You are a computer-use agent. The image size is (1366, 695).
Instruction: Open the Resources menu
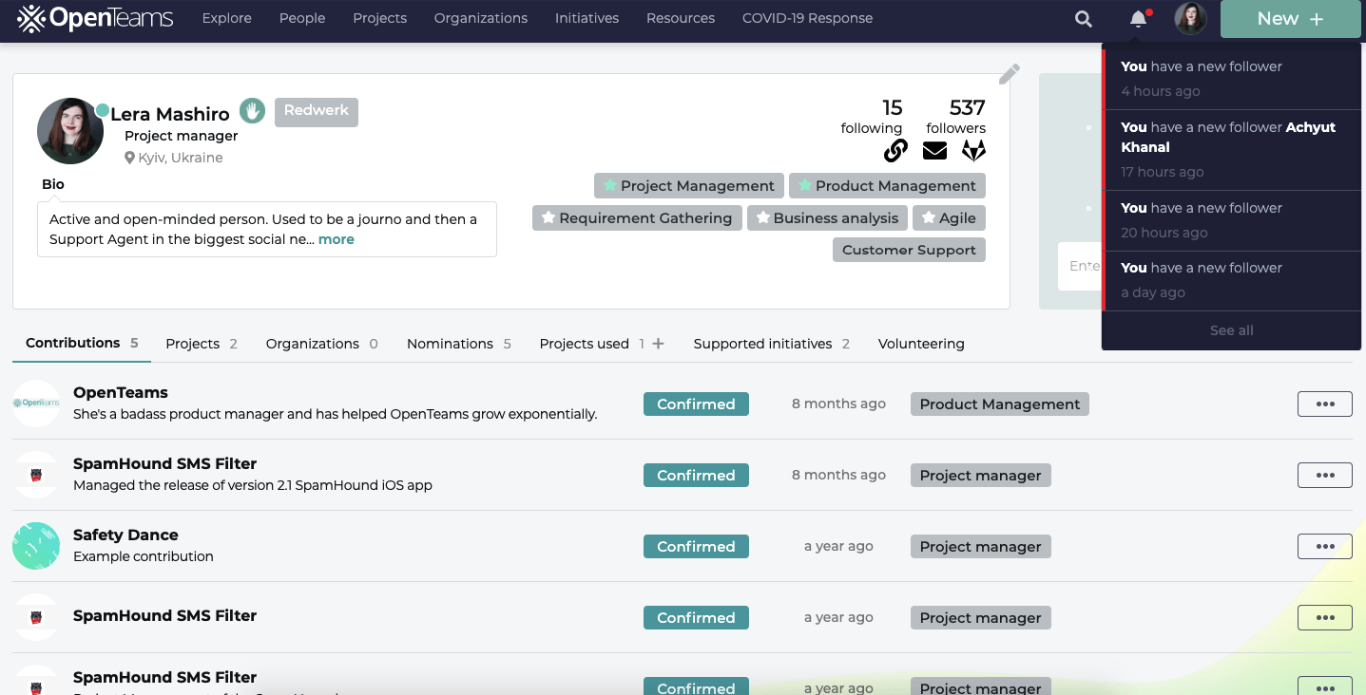coord(681,18)
